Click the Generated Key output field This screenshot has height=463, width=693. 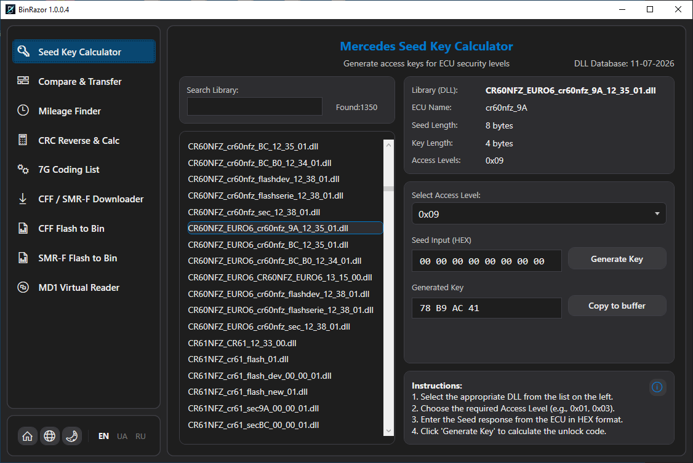coord(487,307)
